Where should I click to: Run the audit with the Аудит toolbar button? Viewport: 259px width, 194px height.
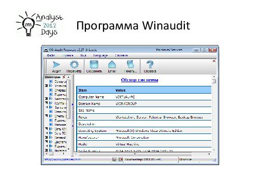pos(56,67)
